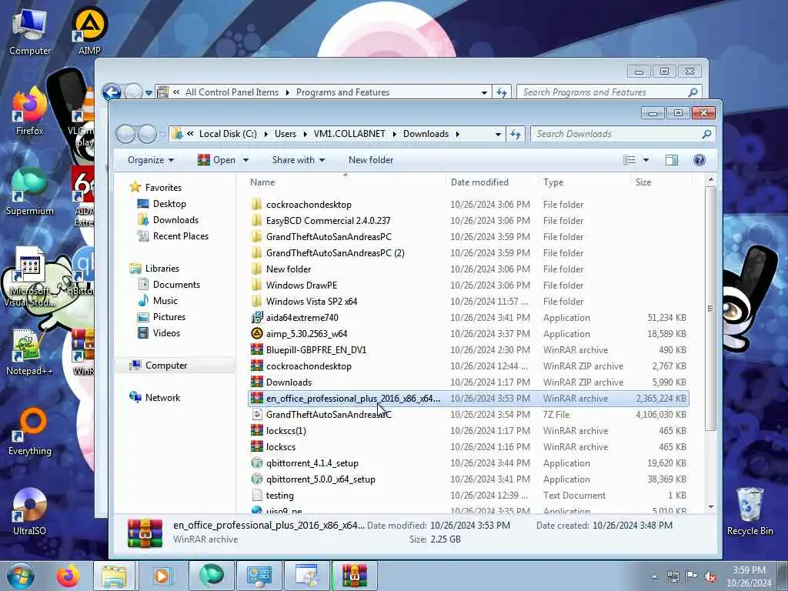Open Supermium desktop shortcut
The height and width of the screenshot is (591, 788).
pos(30,192)
